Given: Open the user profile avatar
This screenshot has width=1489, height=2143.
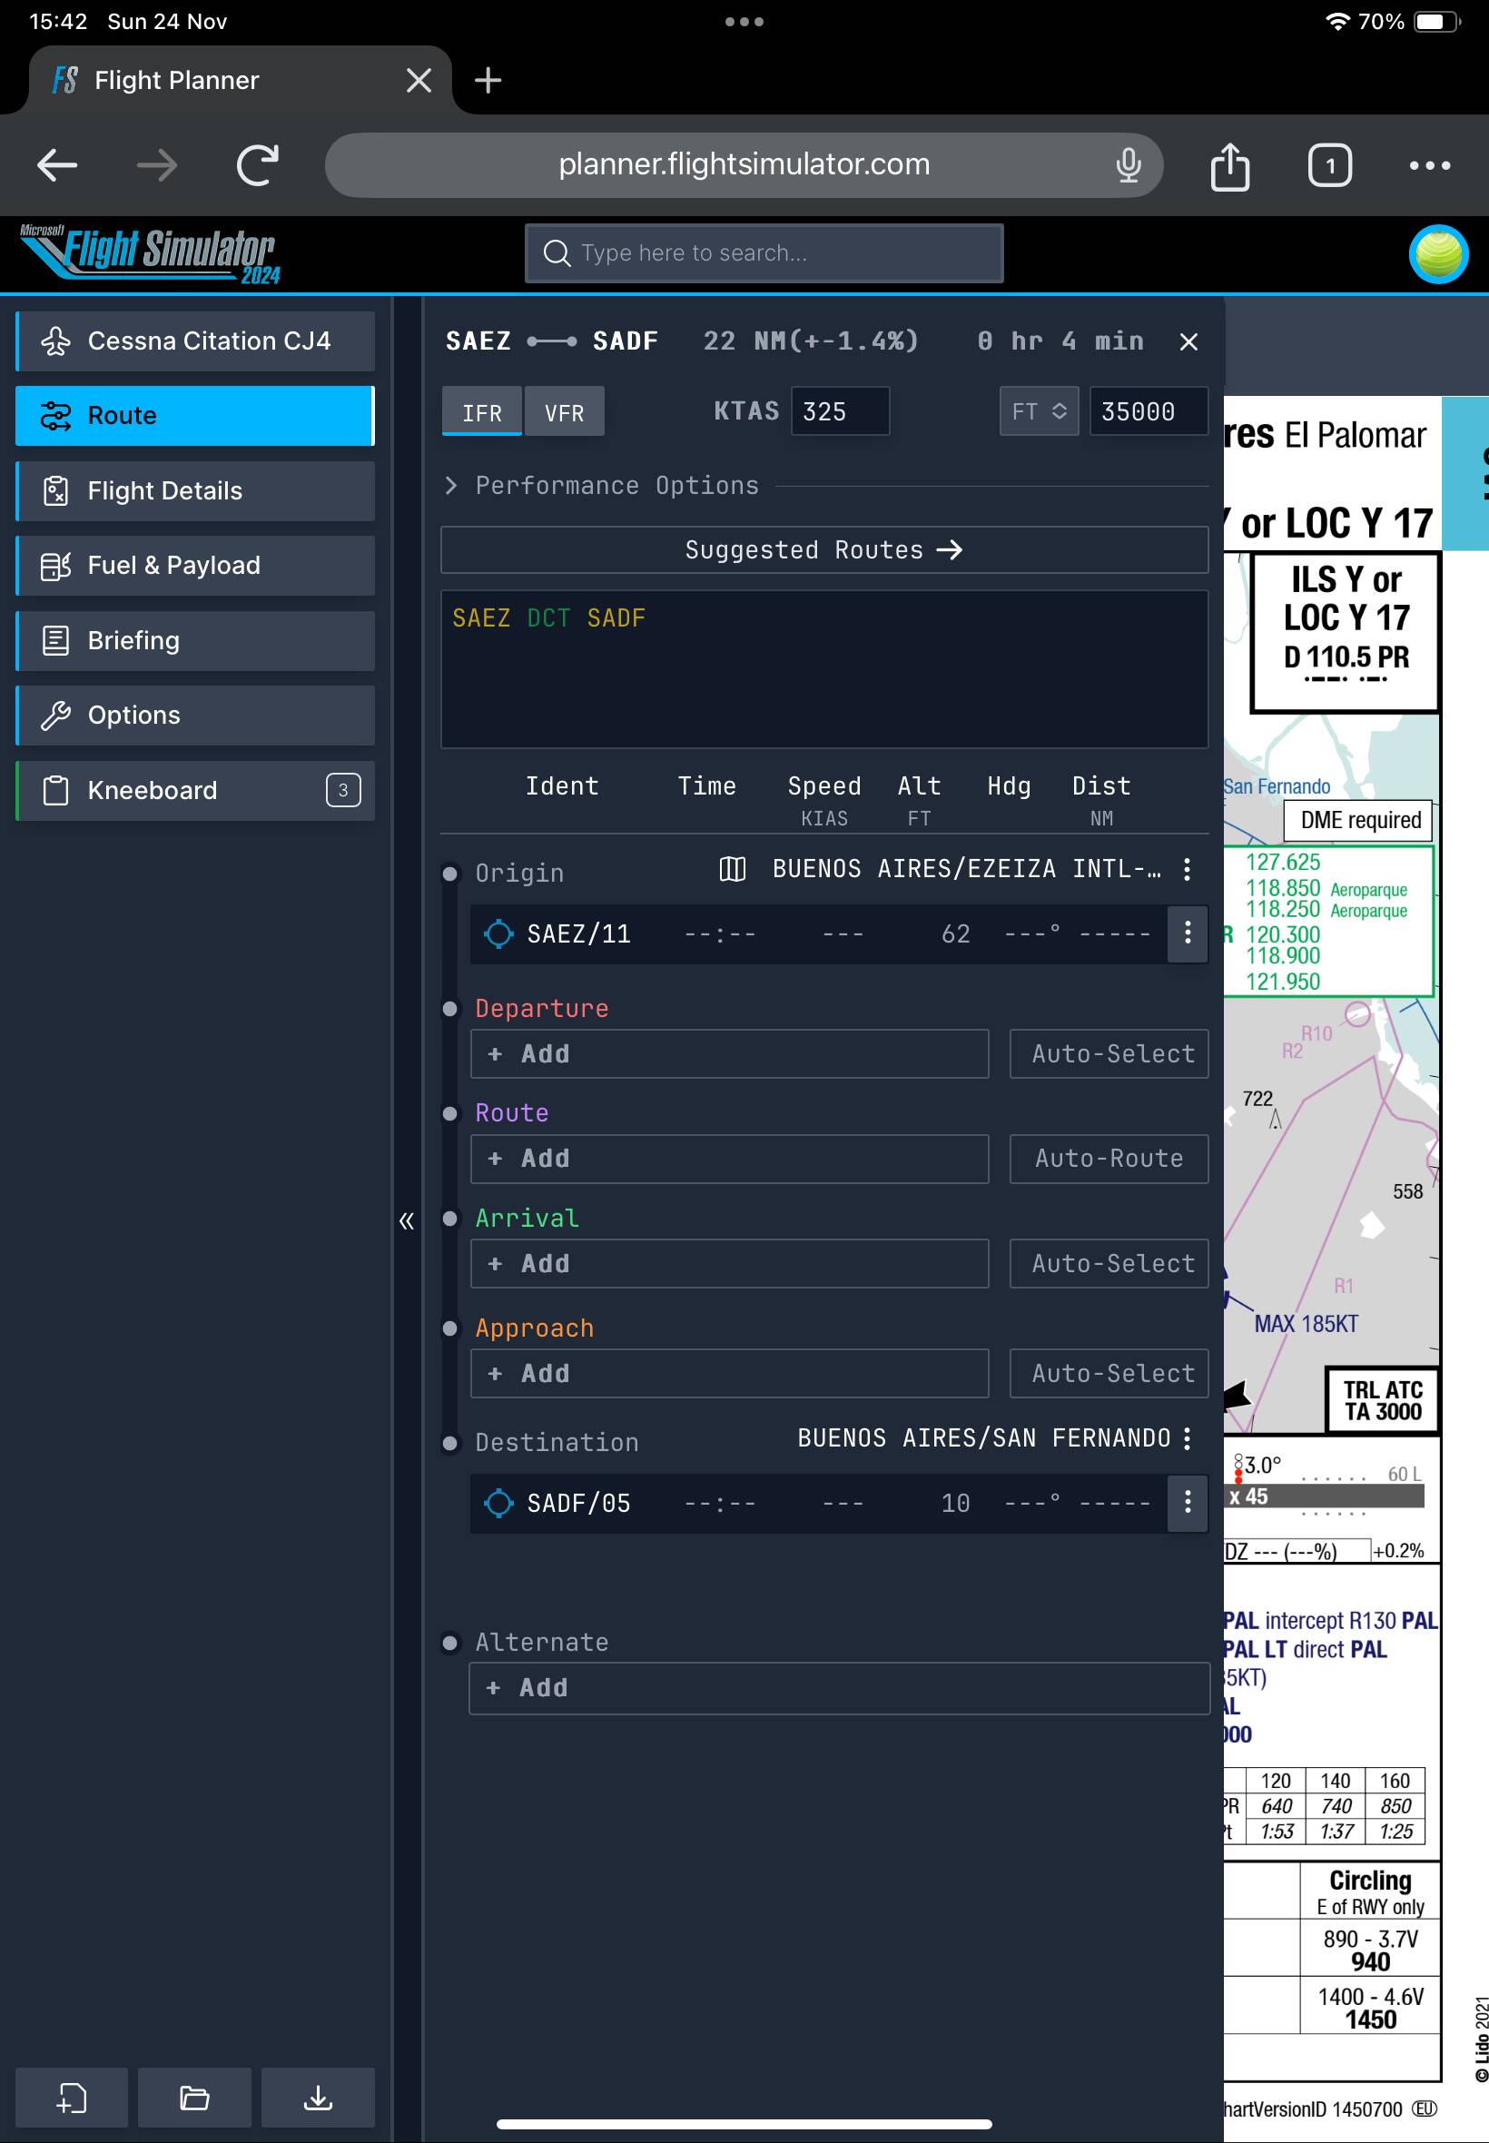Looking at the screenshot, I should click(1437, 253).
